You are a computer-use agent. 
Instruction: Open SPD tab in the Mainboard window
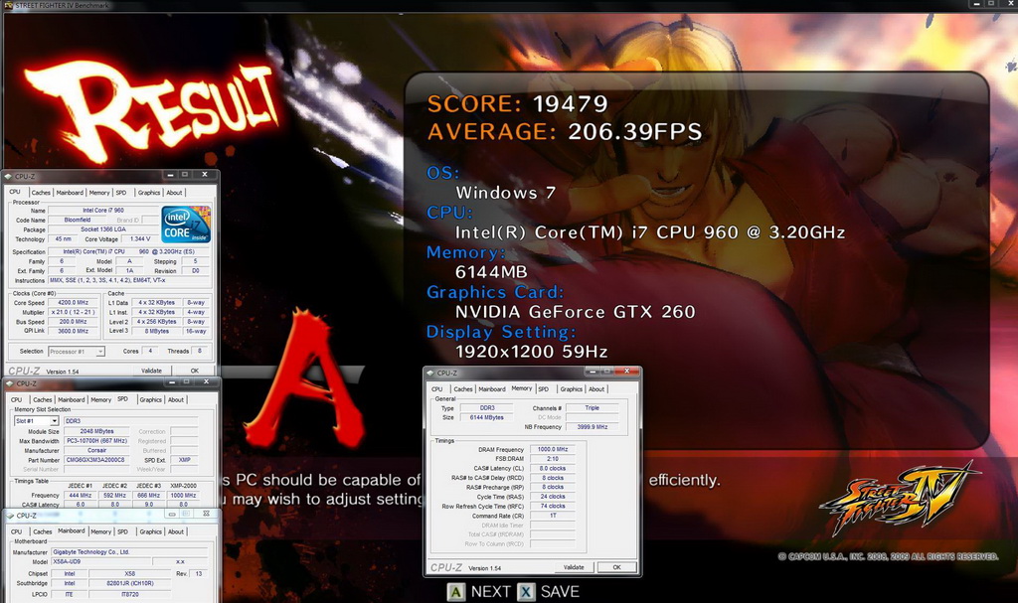(x=122, y=531)
